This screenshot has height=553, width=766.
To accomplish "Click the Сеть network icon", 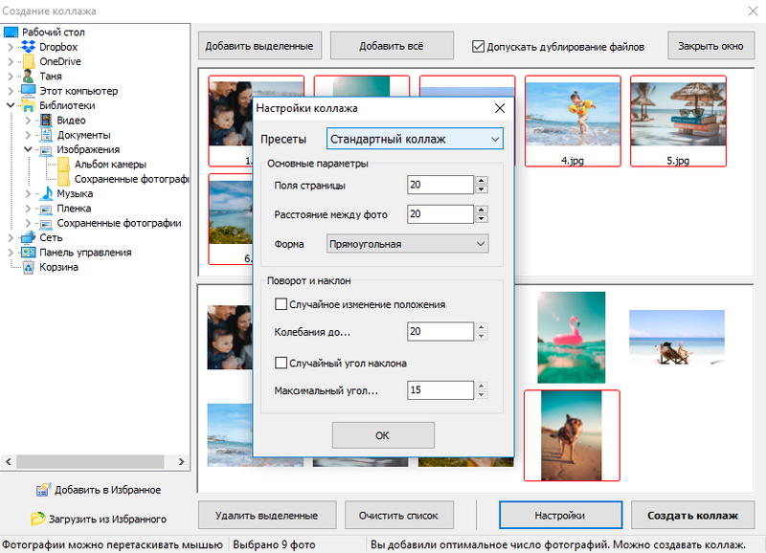I will pyautogui.click(x=29, y=237).
